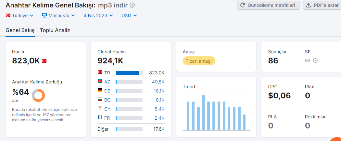341x141 pixels.
Task: Click the France flag icon in Global Hacim
Action: pyautogui.click(x=100, y=117)
